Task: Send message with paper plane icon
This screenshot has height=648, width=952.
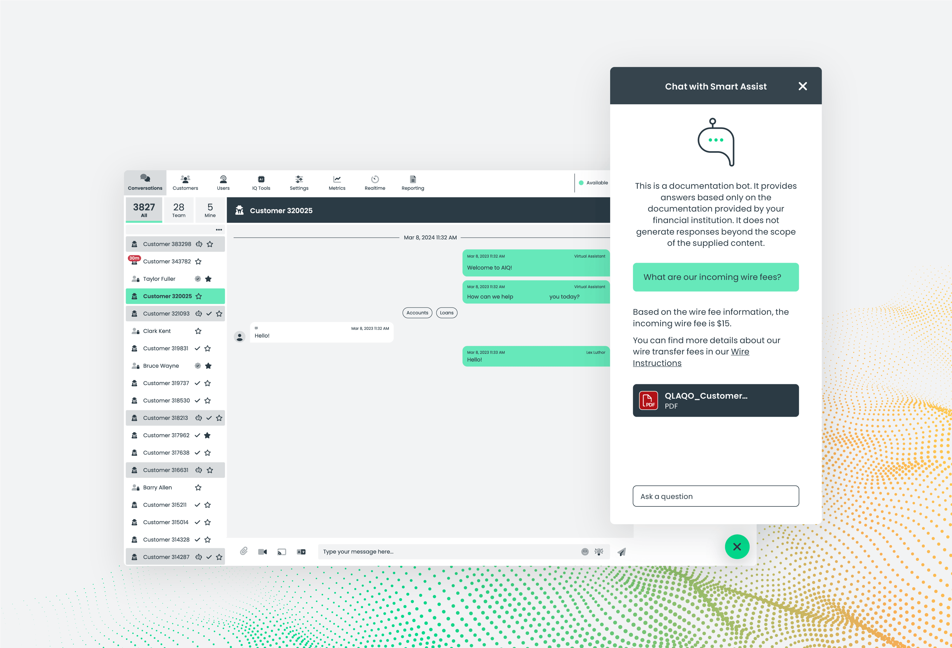Action: click(621, 552)
